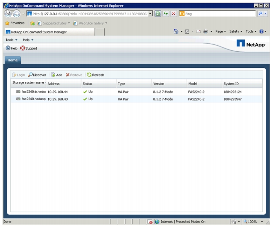Click the IE blue question mark help icon
Image resolution: width=271 pixels, height=227 pixels.
261,31
